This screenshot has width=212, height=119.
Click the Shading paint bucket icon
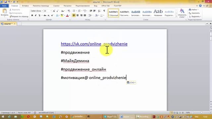96,16
